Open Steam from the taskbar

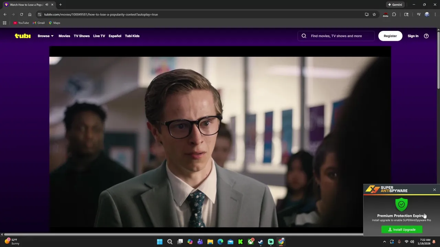click(261, 242)
